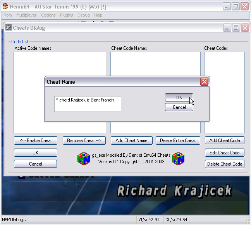251x225 pixels.
Task: Click the Enable Cheat button
Action: (36, 140)
